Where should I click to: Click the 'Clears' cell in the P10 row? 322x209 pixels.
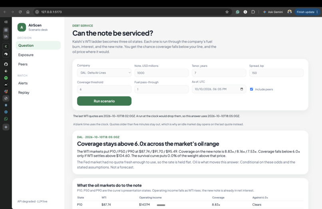click(257, 205)
